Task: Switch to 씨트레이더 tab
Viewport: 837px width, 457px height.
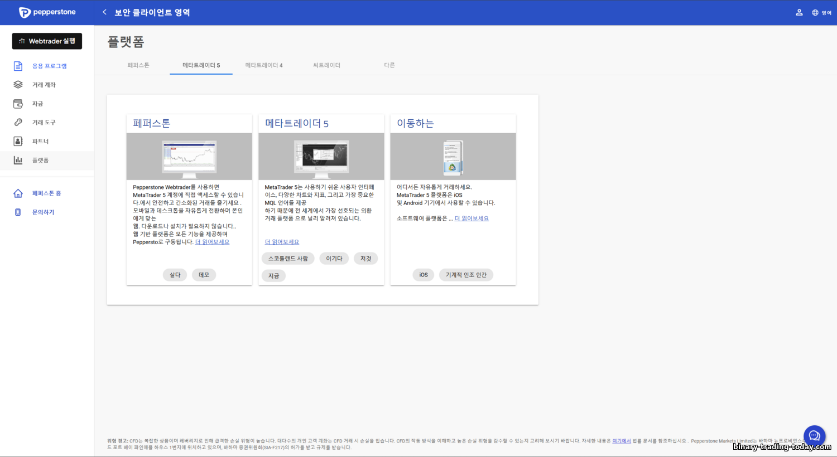Action: (x=326, y=65)
